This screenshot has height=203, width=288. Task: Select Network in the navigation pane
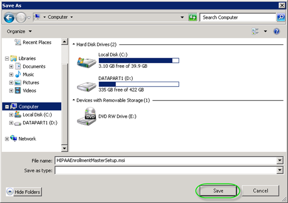point(27,139)
